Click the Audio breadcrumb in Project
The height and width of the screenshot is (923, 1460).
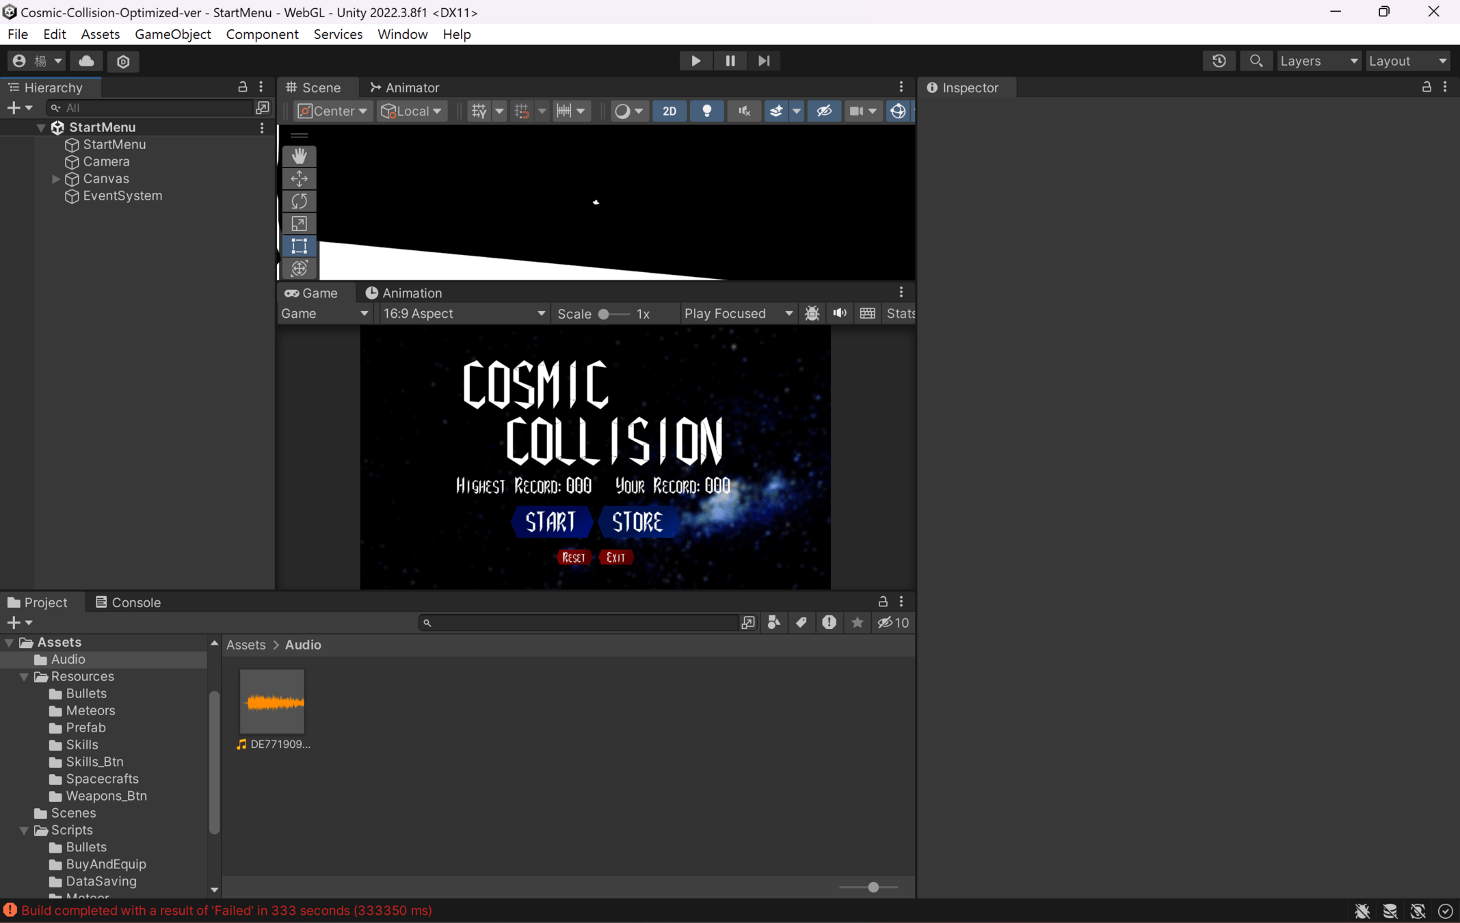[x=303, y=645]
